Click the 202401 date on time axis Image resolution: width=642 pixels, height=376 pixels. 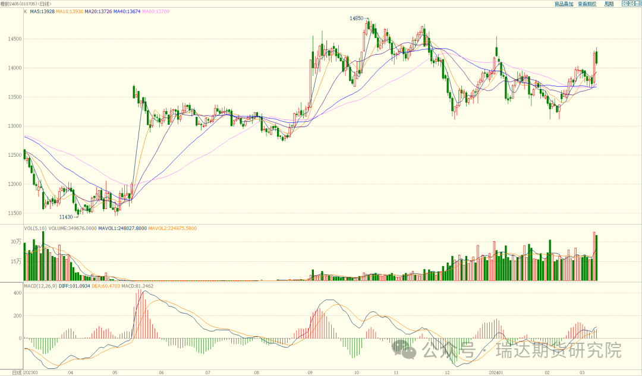coord(496,372)
